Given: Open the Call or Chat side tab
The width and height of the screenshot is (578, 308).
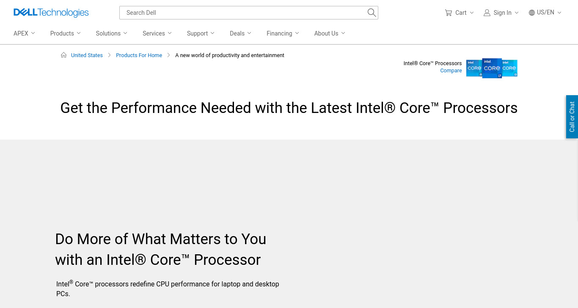Looking at the screenshot, I should [572, 117].
